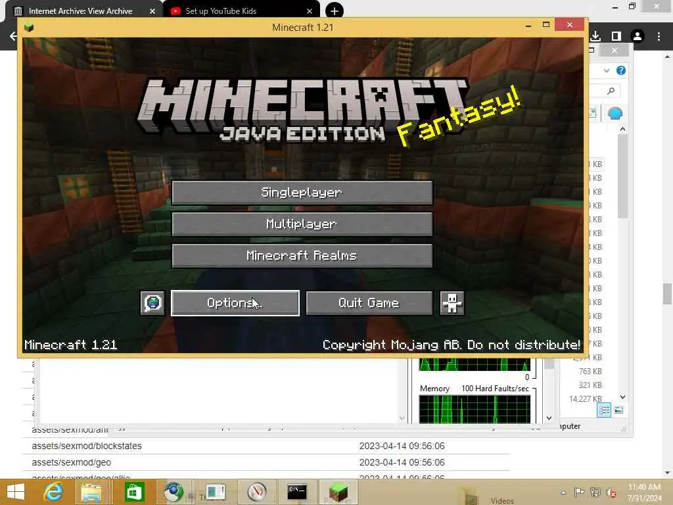Open accessibility settings figure icon

click(x=452, y=302)
